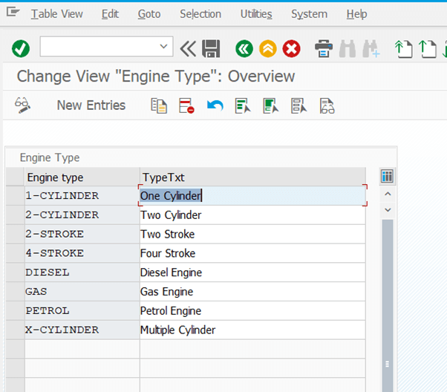The image size is (447, 392).
Task: Click the red Cancel icon
Action: pos(291,49)
